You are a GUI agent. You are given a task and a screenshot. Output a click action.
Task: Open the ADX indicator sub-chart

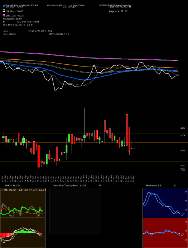click(x=23, y=203)
